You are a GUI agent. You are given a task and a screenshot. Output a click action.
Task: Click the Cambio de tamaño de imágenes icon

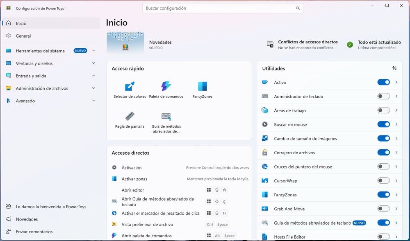click(264, 138)
